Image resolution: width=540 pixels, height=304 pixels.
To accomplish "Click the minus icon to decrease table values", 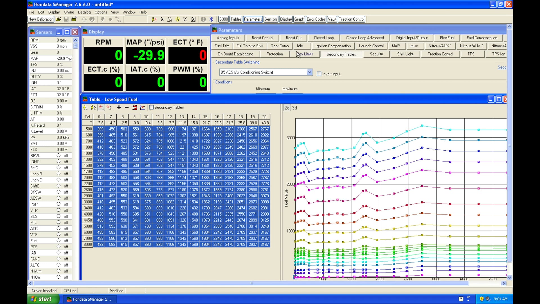I will [127, 107].
